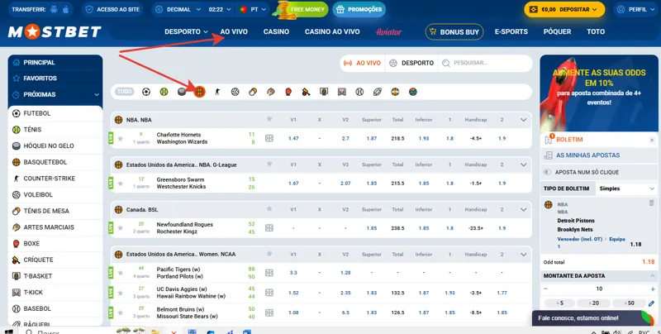The image size is (661, 334).
Task: Go to E-SPORTS in the top navigation
Action: (x=511, y=31)
